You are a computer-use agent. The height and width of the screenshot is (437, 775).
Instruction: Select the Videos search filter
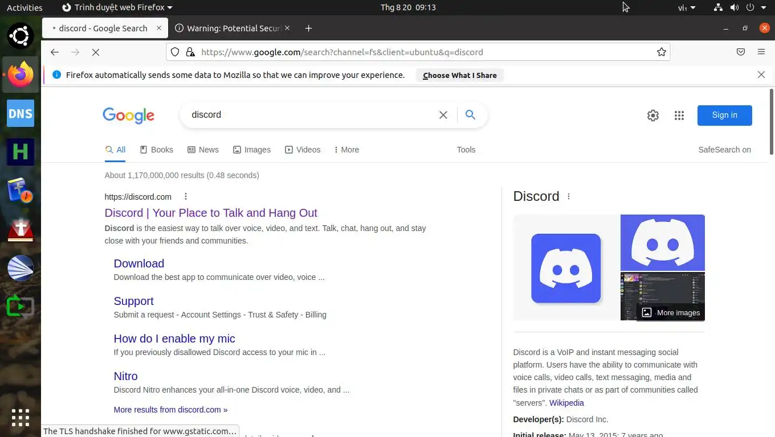tap(303, 150)
